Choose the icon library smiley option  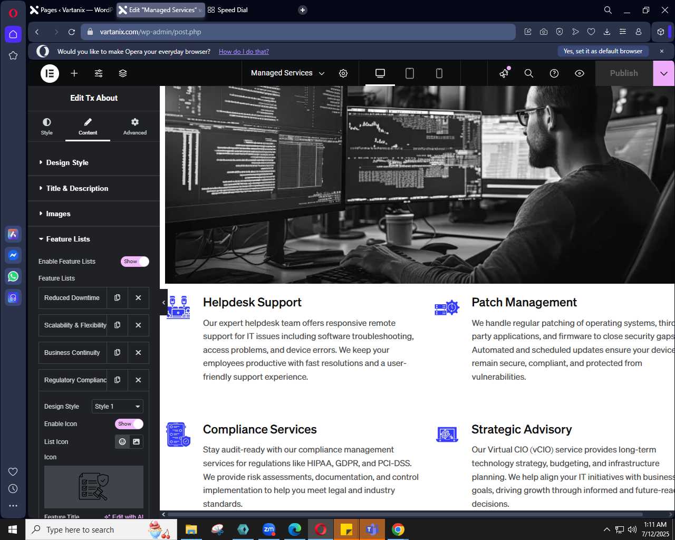[122, 442]
